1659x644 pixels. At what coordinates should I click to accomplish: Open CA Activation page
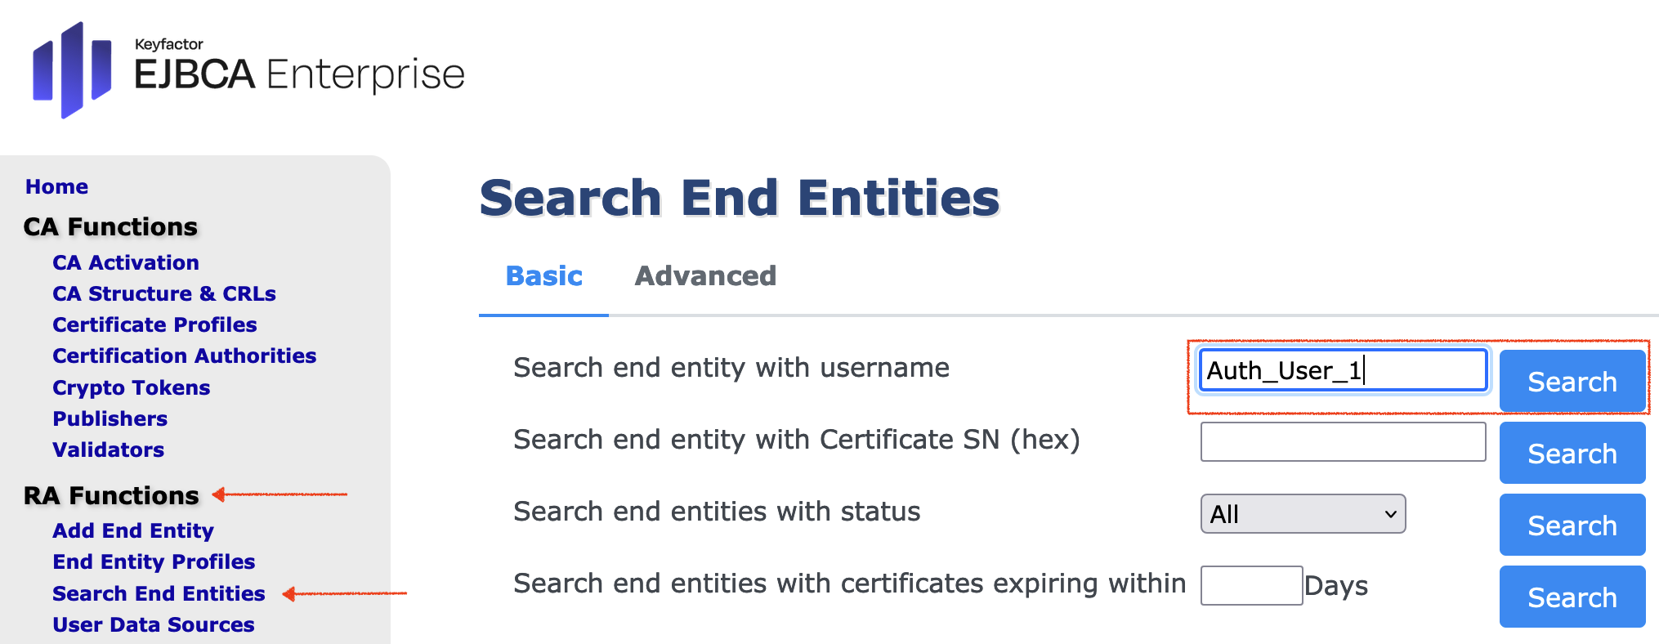[x=126, y=262]
